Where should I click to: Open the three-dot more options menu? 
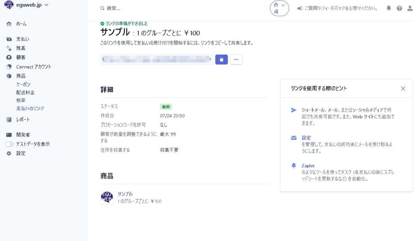click(236, 59)
